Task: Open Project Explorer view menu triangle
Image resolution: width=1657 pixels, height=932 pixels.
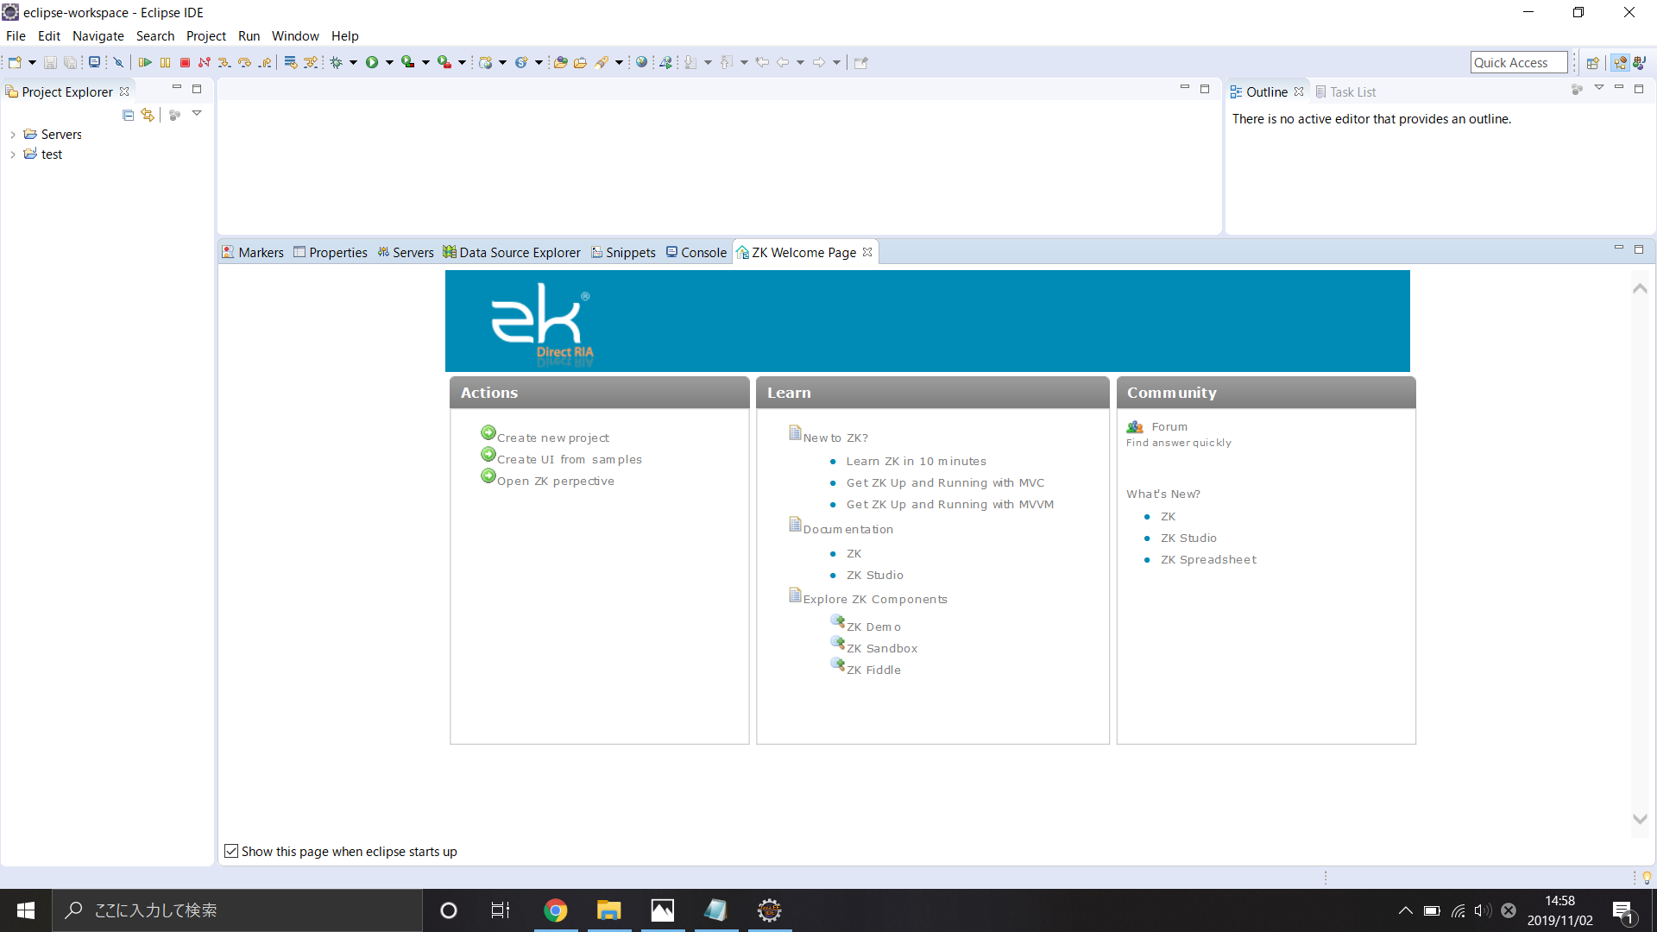Action: (x=197, y=114)
